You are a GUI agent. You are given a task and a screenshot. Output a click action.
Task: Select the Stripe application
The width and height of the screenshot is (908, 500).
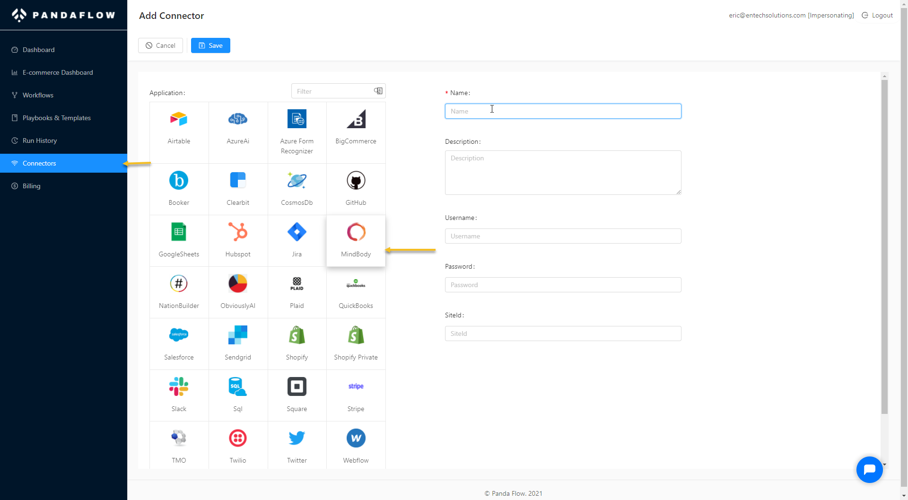356,395
